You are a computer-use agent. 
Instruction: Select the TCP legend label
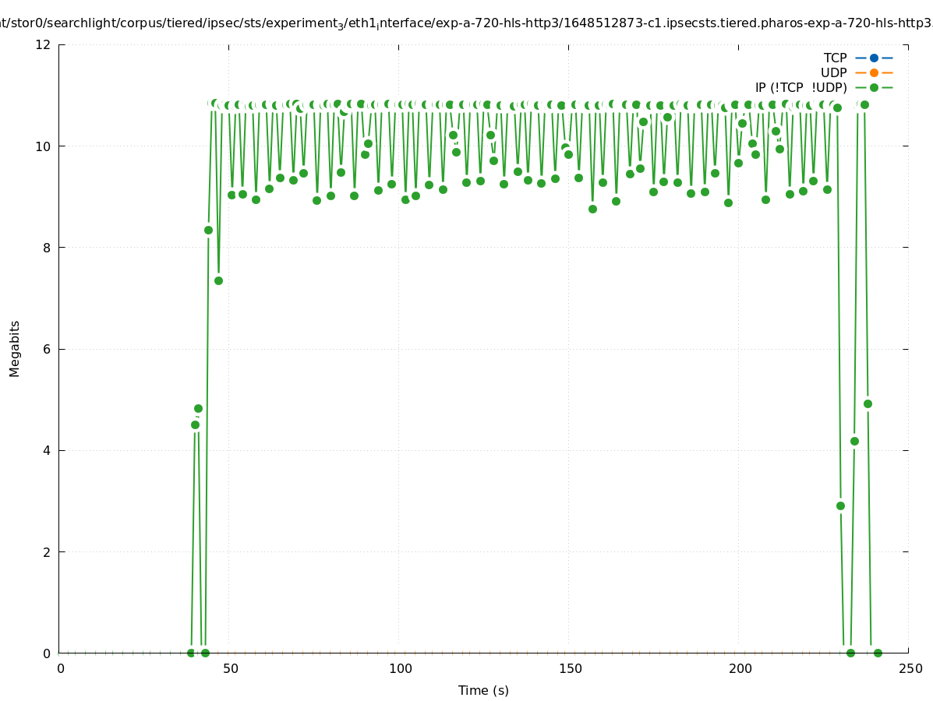tap(835, 58)
